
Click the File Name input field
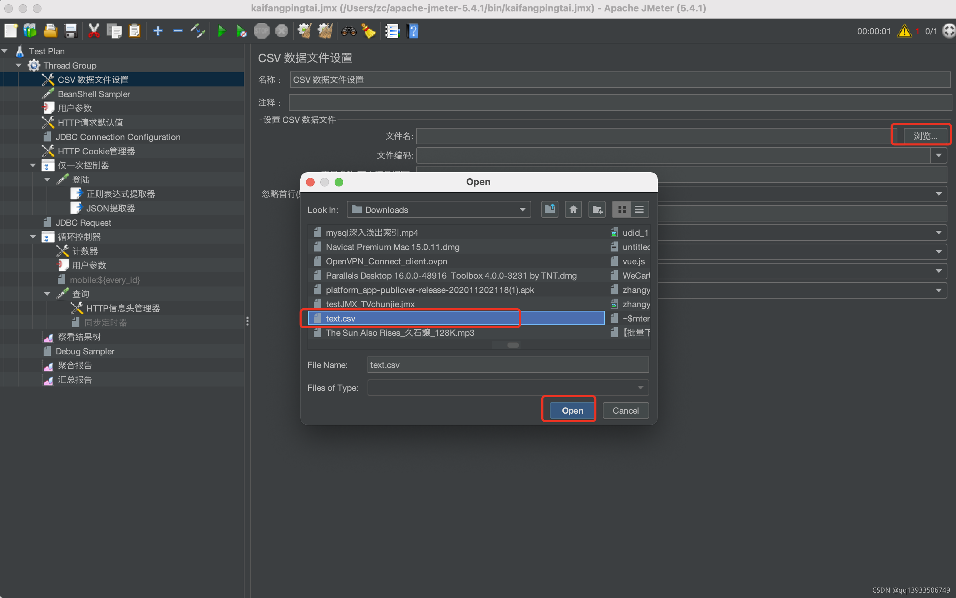pyautogui.click(x=508, y=364)
